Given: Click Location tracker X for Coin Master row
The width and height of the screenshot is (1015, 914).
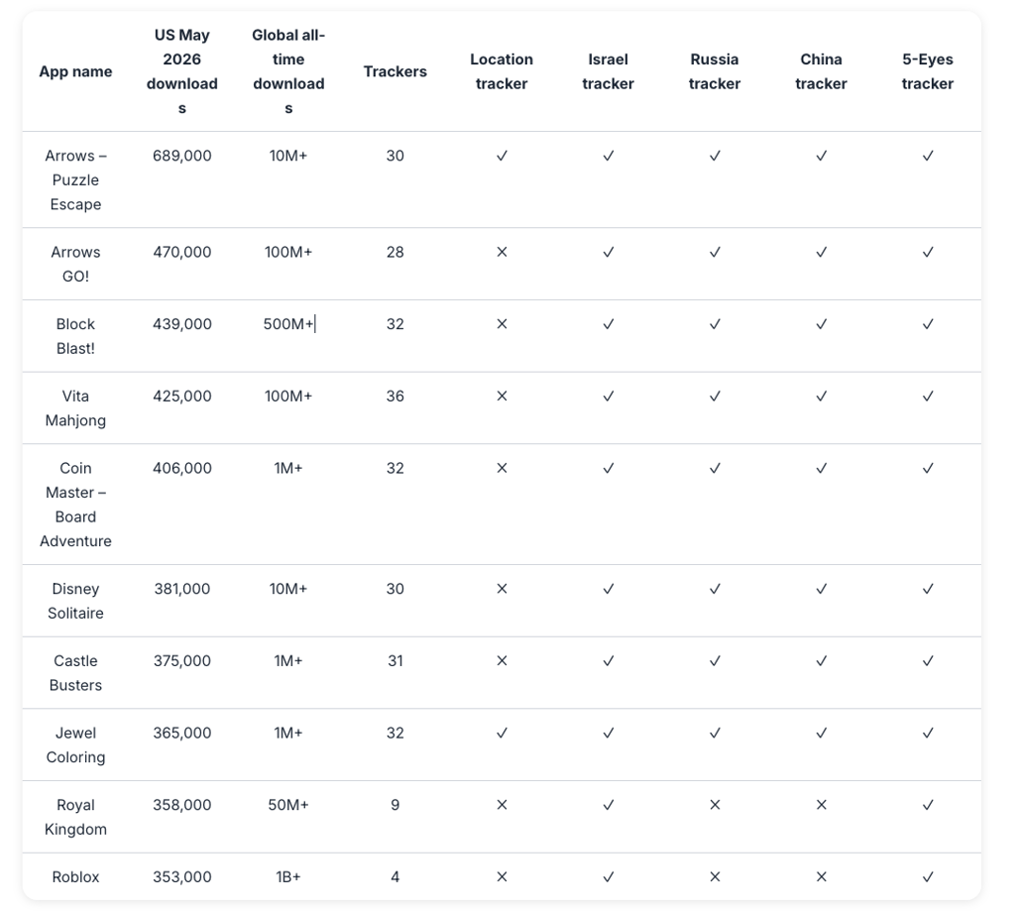Looking at the screenshot, I should point(502,469).
